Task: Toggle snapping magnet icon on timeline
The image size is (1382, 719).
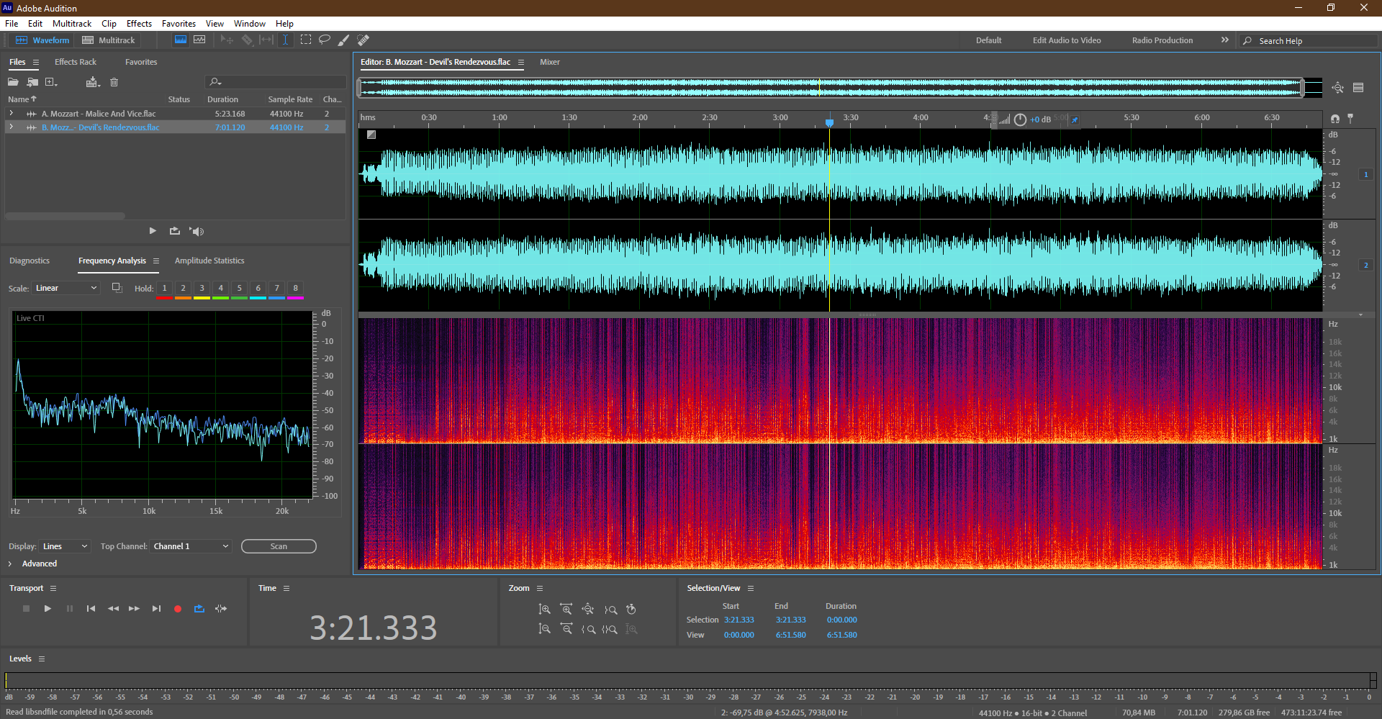Action: click(x=1335, y=119)
